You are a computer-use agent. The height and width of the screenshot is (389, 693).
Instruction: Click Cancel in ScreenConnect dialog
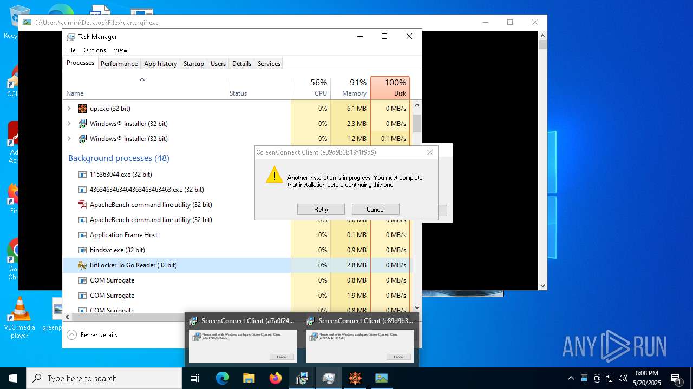(376, 210)
